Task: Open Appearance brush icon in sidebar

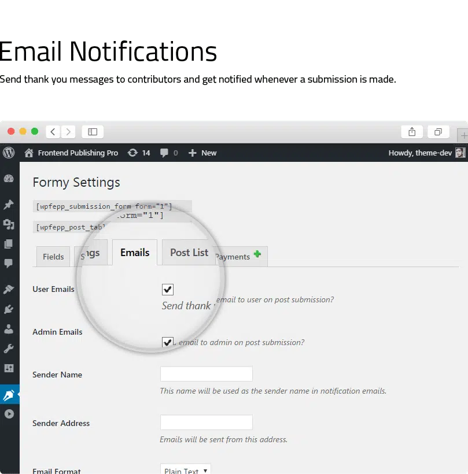Action: coord(9,289)
